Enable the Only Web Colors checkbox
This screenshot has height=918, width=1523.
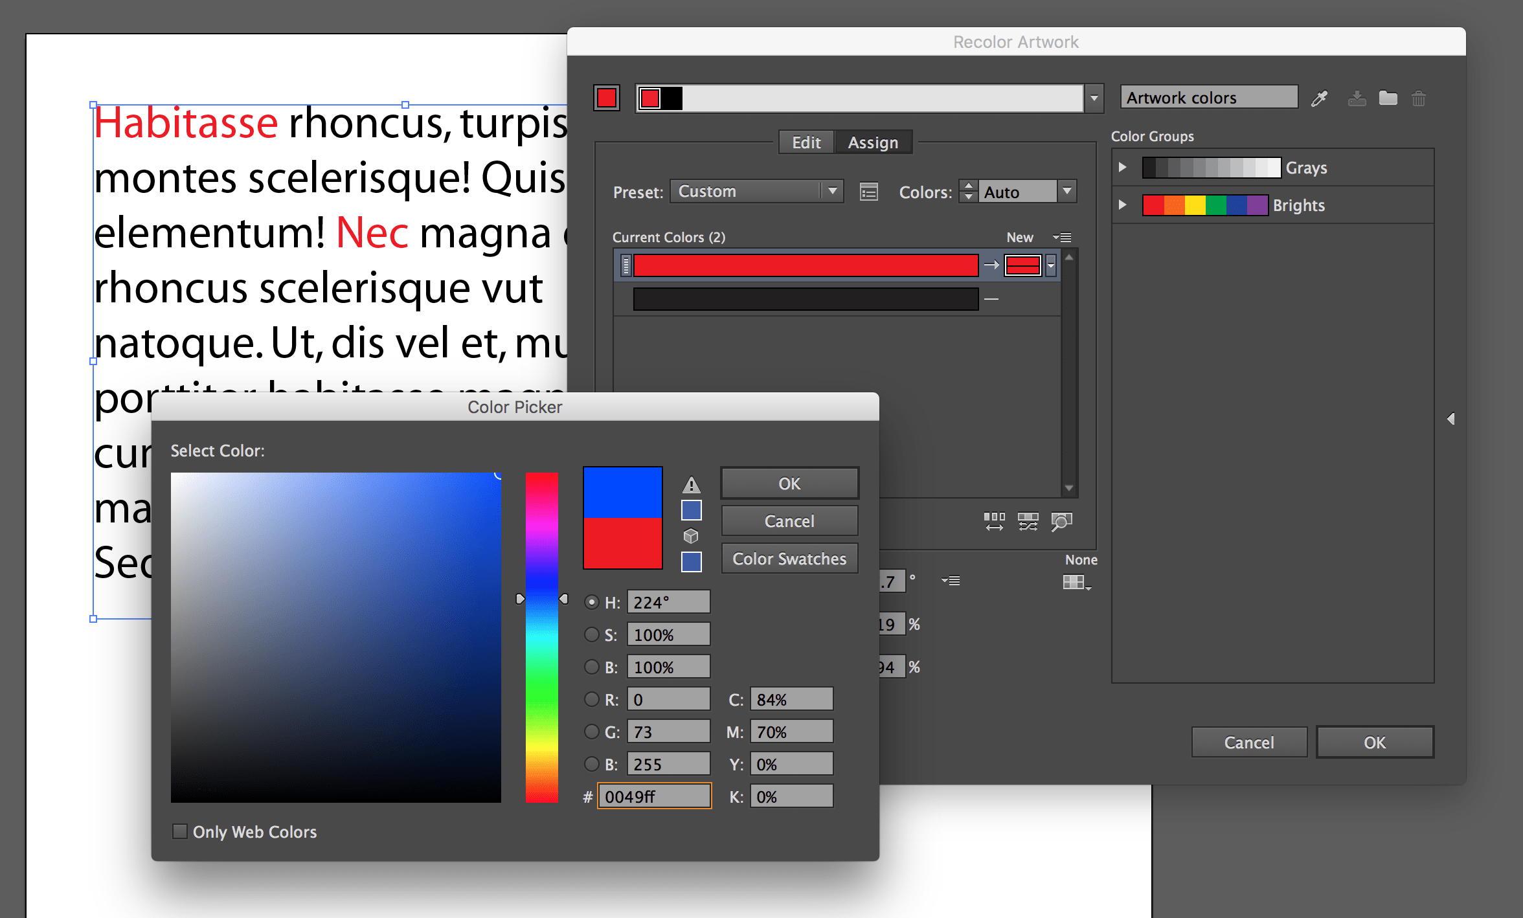[179, 831]
